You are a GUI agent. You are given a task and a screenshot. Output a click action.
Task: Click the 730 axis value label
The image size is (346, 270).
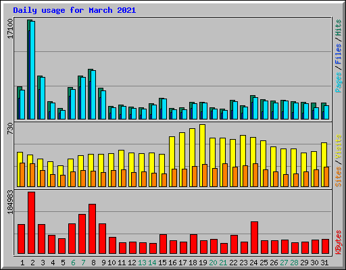tap(10, 129)
